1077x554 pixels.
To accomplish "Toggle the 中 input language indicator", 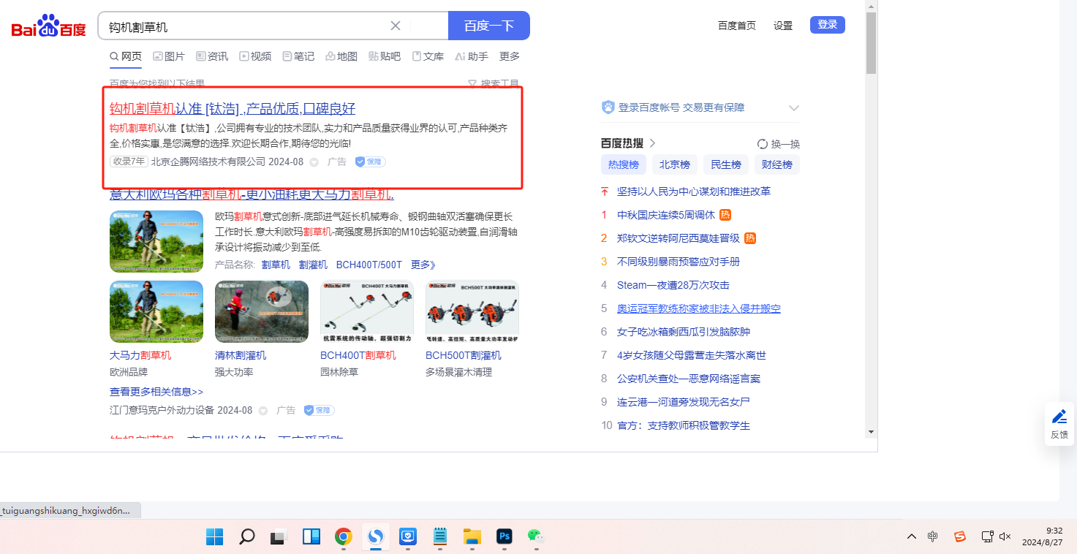I will click(933, 536).
